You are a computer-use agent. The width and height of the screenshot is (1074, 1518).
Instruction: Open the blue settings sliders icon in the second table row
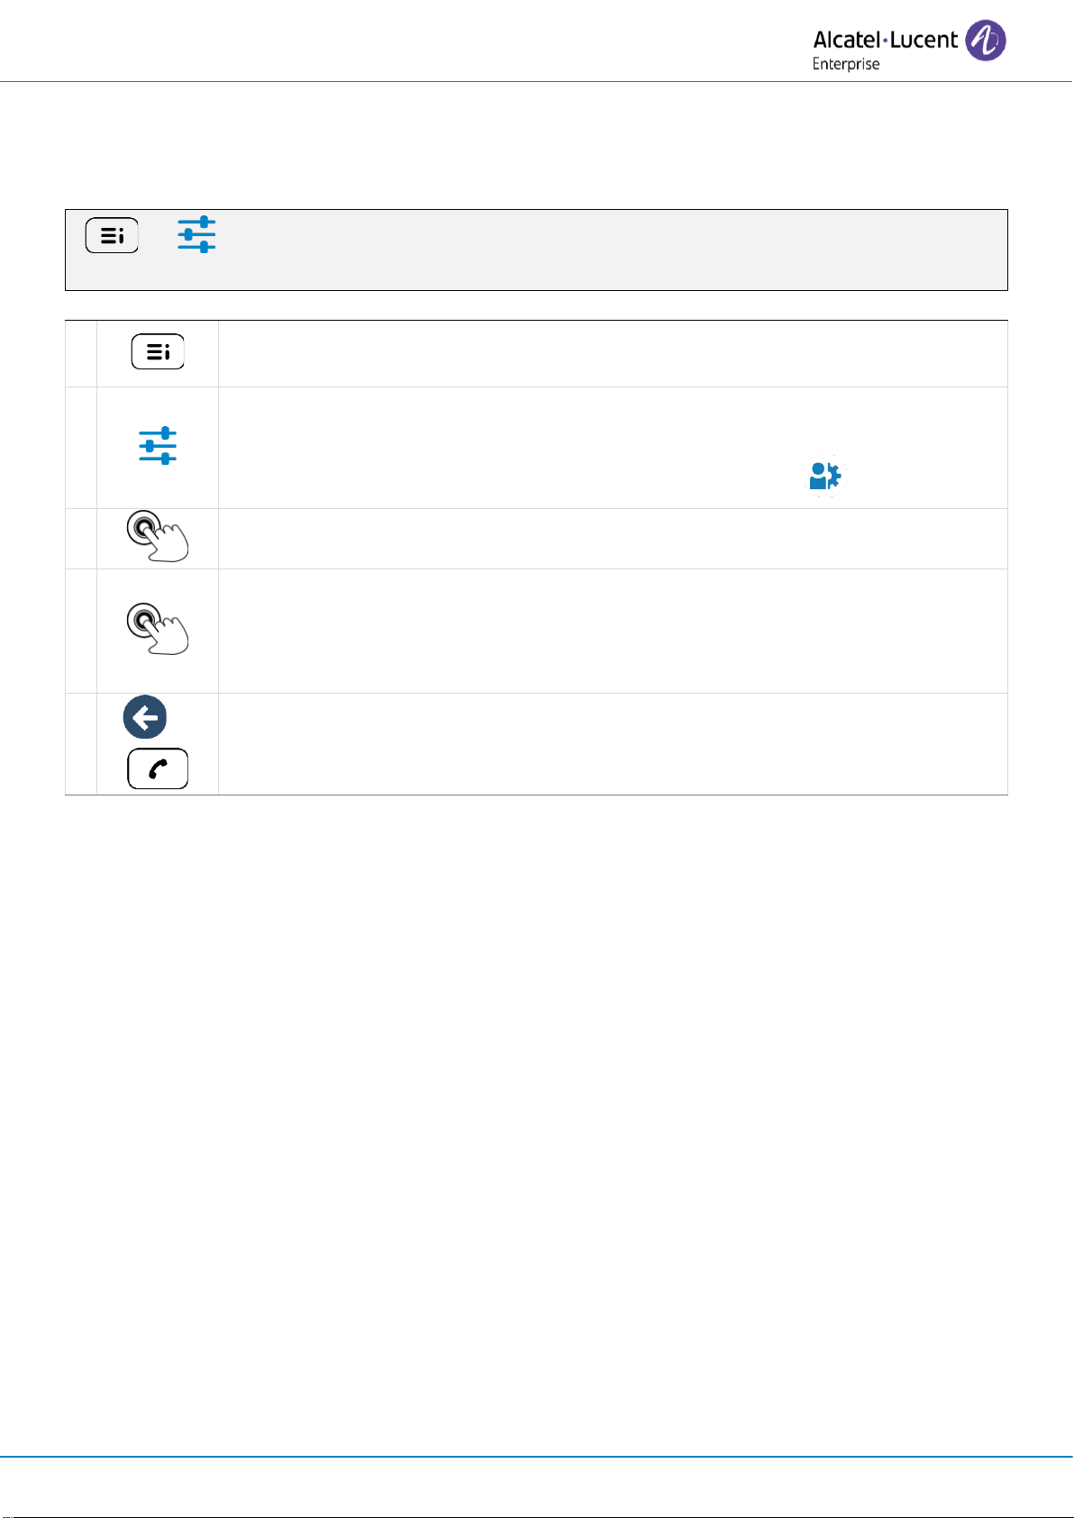158,446
